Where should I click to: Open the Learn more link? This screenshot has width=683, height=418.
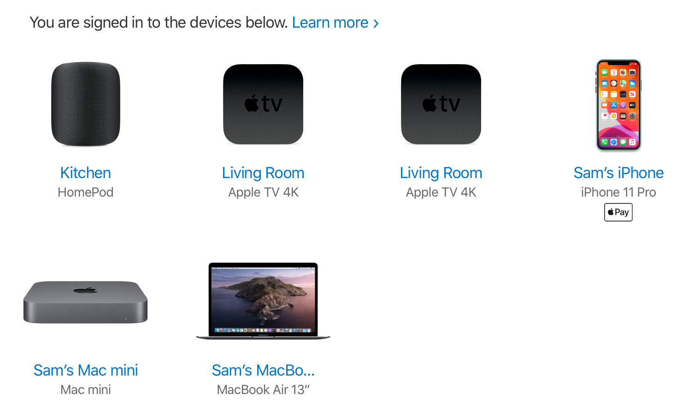pos(330,22)
